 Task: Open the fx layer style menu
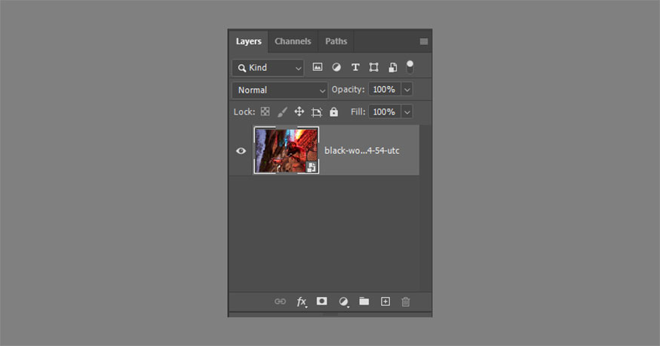pos(302,302)
